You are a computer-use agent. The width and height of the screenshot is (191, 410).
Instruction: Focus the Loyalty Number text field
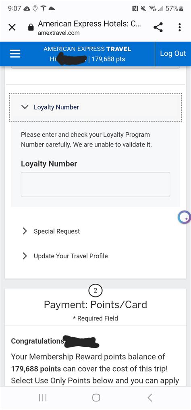pos(95,184)
